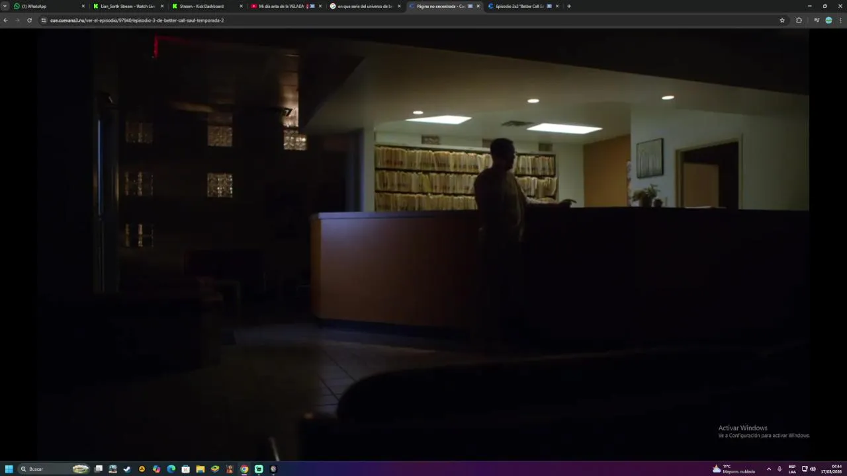This screenshot has height=476, width=847.
Task: Open the Chrome profile avatar
Action: click(x=828, y=20)
